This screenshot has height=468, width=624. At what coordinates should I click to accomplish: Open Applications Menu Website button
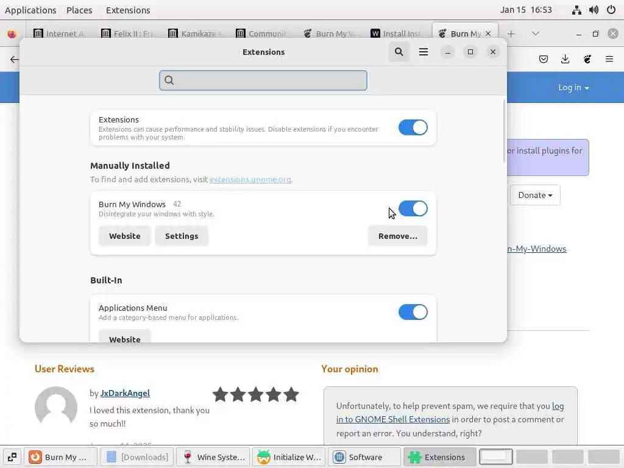pos(124,336)
